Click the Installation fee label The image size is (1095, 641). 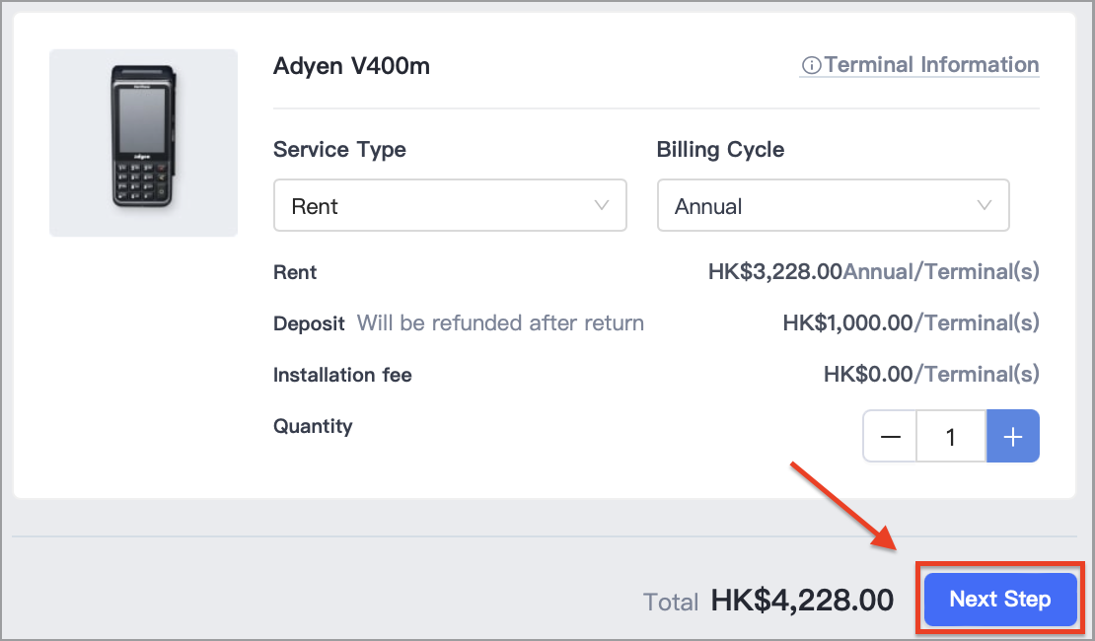tap(342, 375)
